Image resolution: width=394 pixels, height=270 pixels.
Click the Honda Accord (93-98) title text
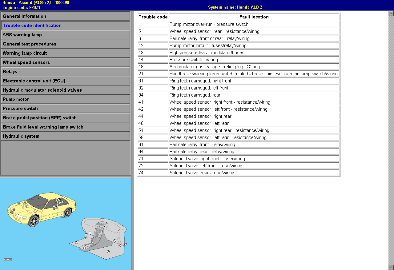36,2
